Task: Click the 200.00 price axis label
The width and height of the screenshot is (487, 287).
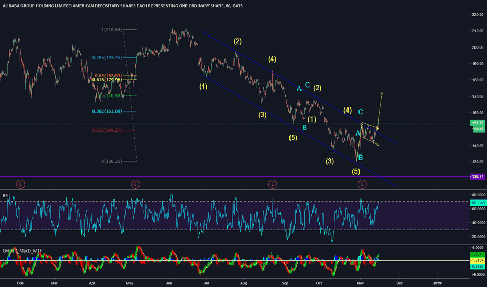Action: 478,47
